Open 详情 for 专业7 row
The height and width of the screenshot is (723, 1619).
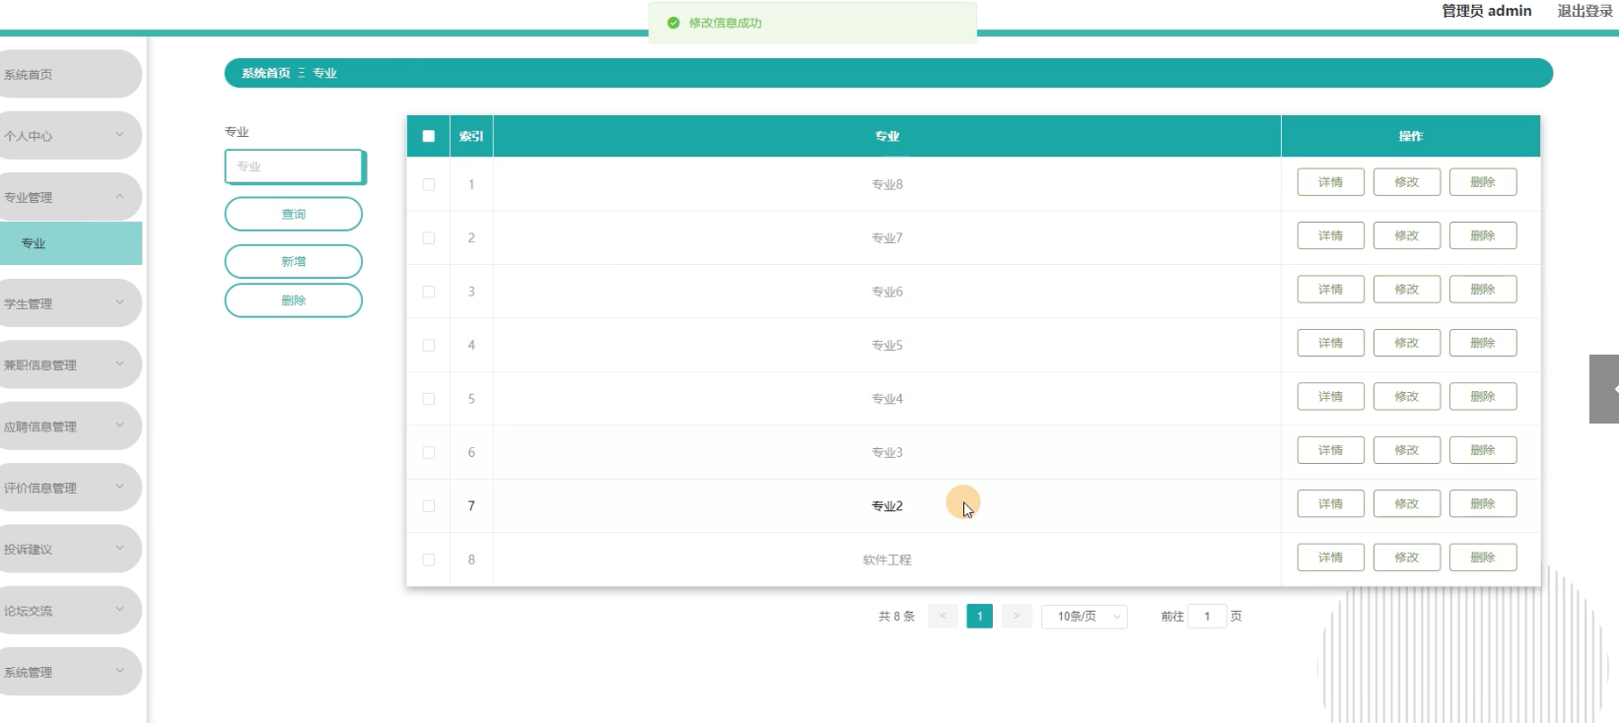click(x=1331, y=235)
